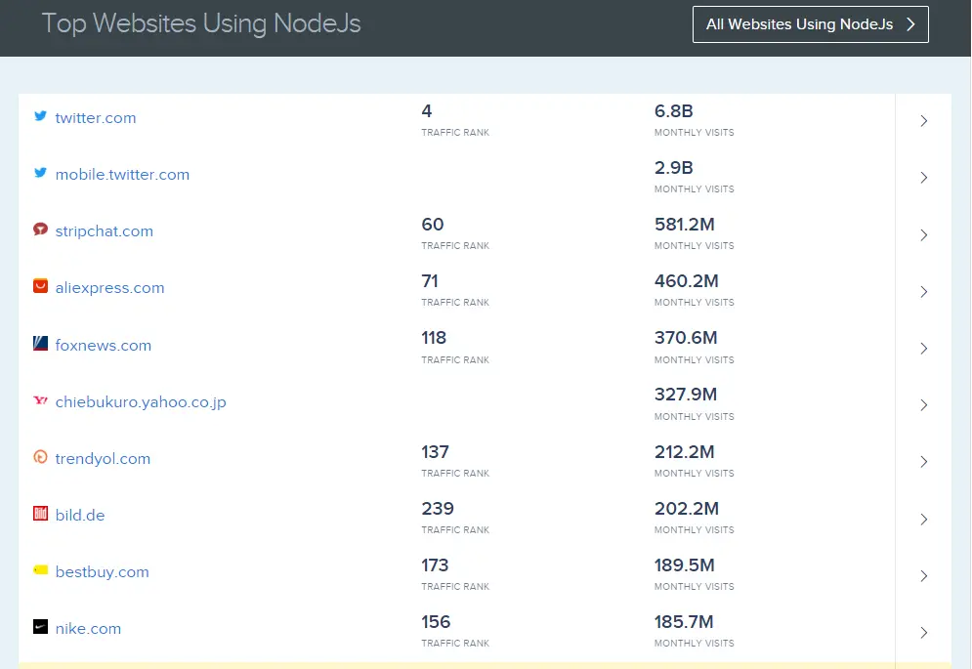Open the trendyol.com link
972x669 pixels.
click(103, 458)
